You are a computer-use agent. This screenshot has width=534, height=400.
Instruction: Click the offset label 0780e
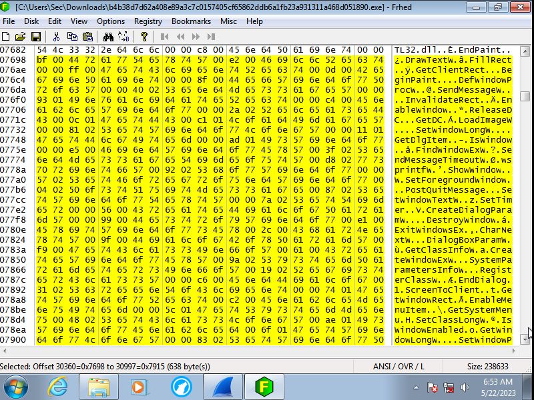[13, 230]
